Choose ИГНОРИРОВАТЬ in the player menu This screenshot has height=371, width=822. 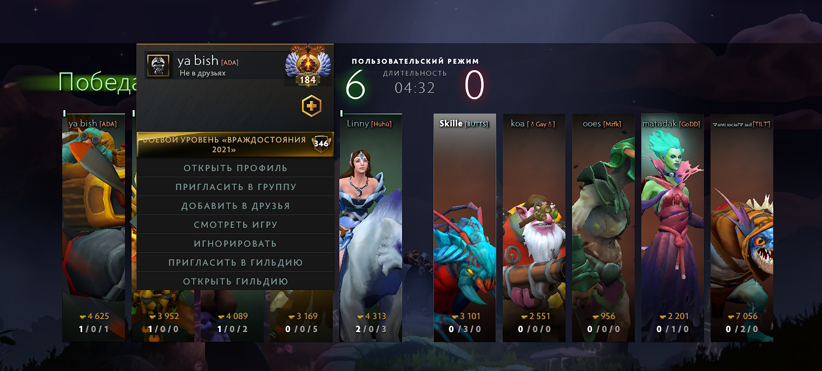(x=235, y=244)
